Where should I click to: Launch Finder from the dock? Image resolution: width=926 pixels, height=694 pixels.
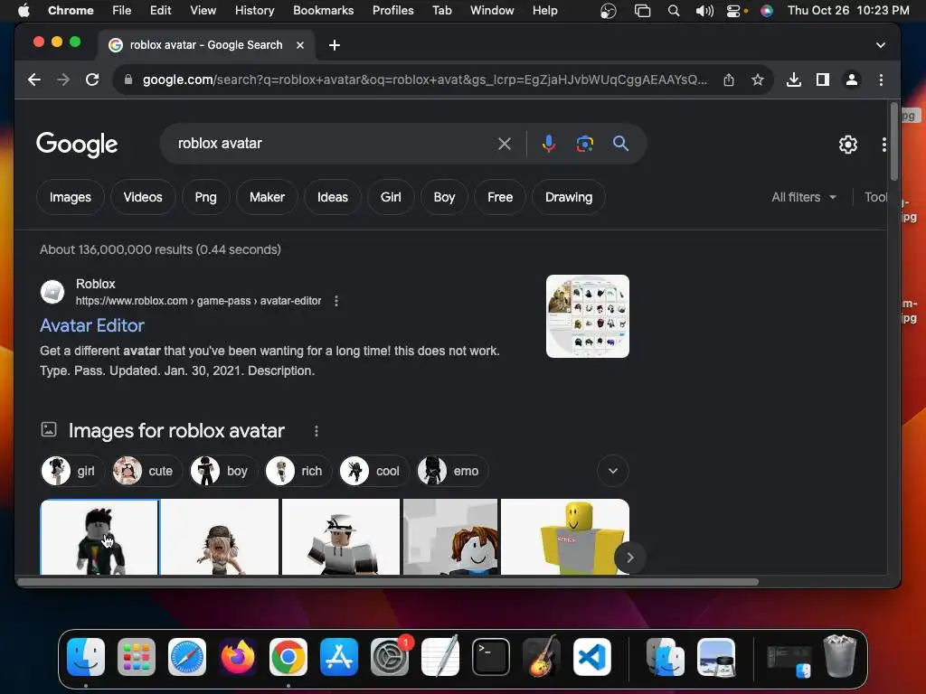(x=86, y=657)
